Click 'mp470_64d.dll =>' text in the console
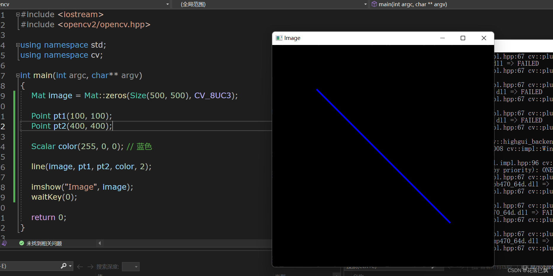This screenshot has width=553, height=276. point(522,241)
